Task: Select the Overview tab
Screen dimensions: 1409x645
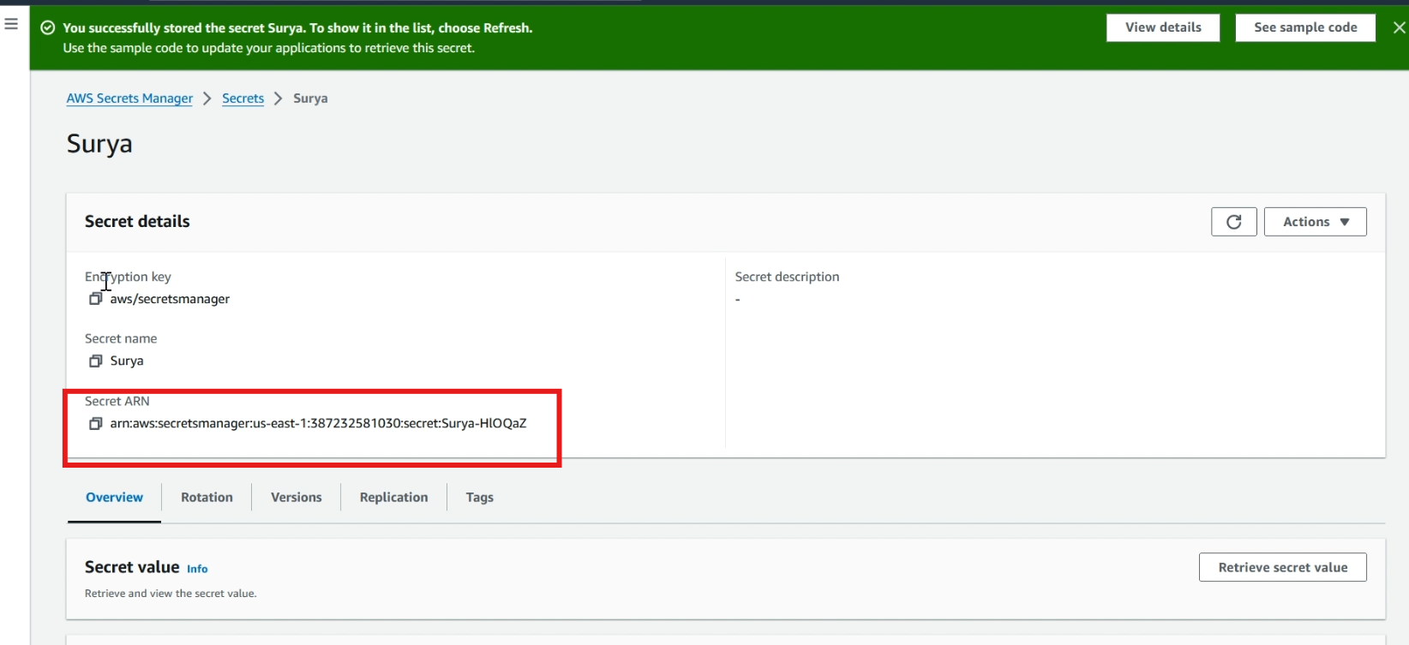Action: click(115, 498)
